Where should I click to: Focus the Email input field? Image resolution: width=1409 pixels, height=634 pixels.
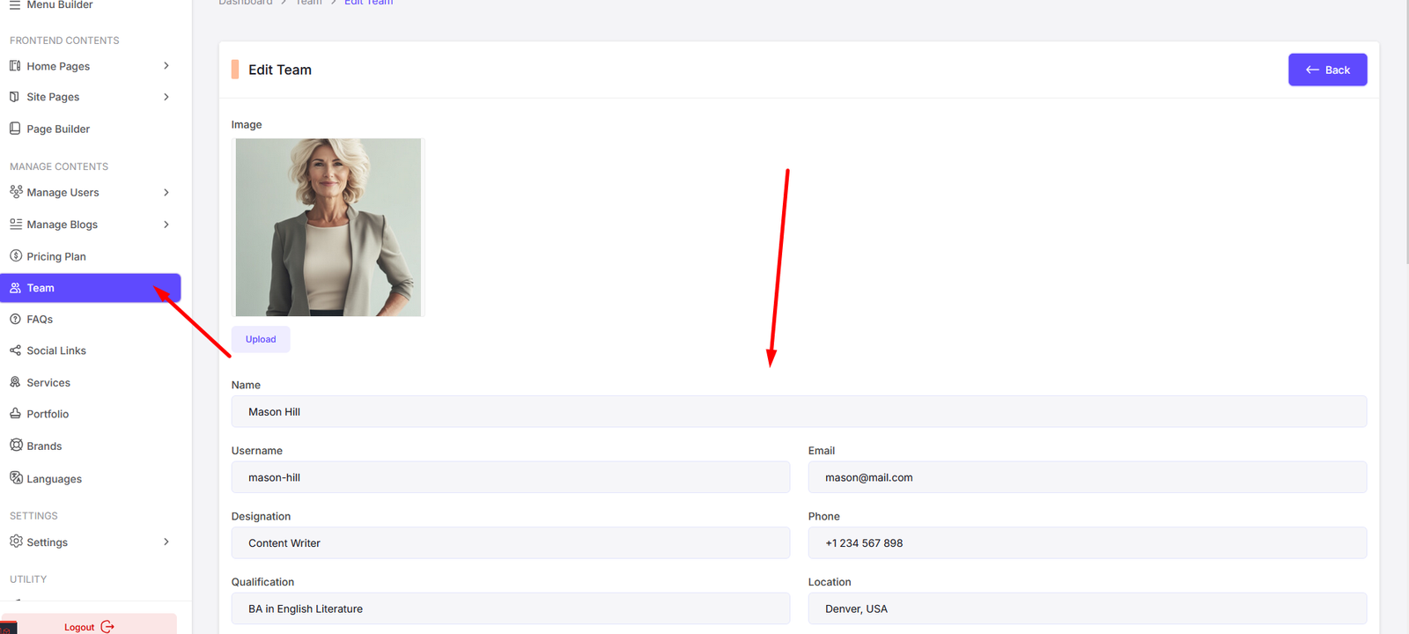1087,477
